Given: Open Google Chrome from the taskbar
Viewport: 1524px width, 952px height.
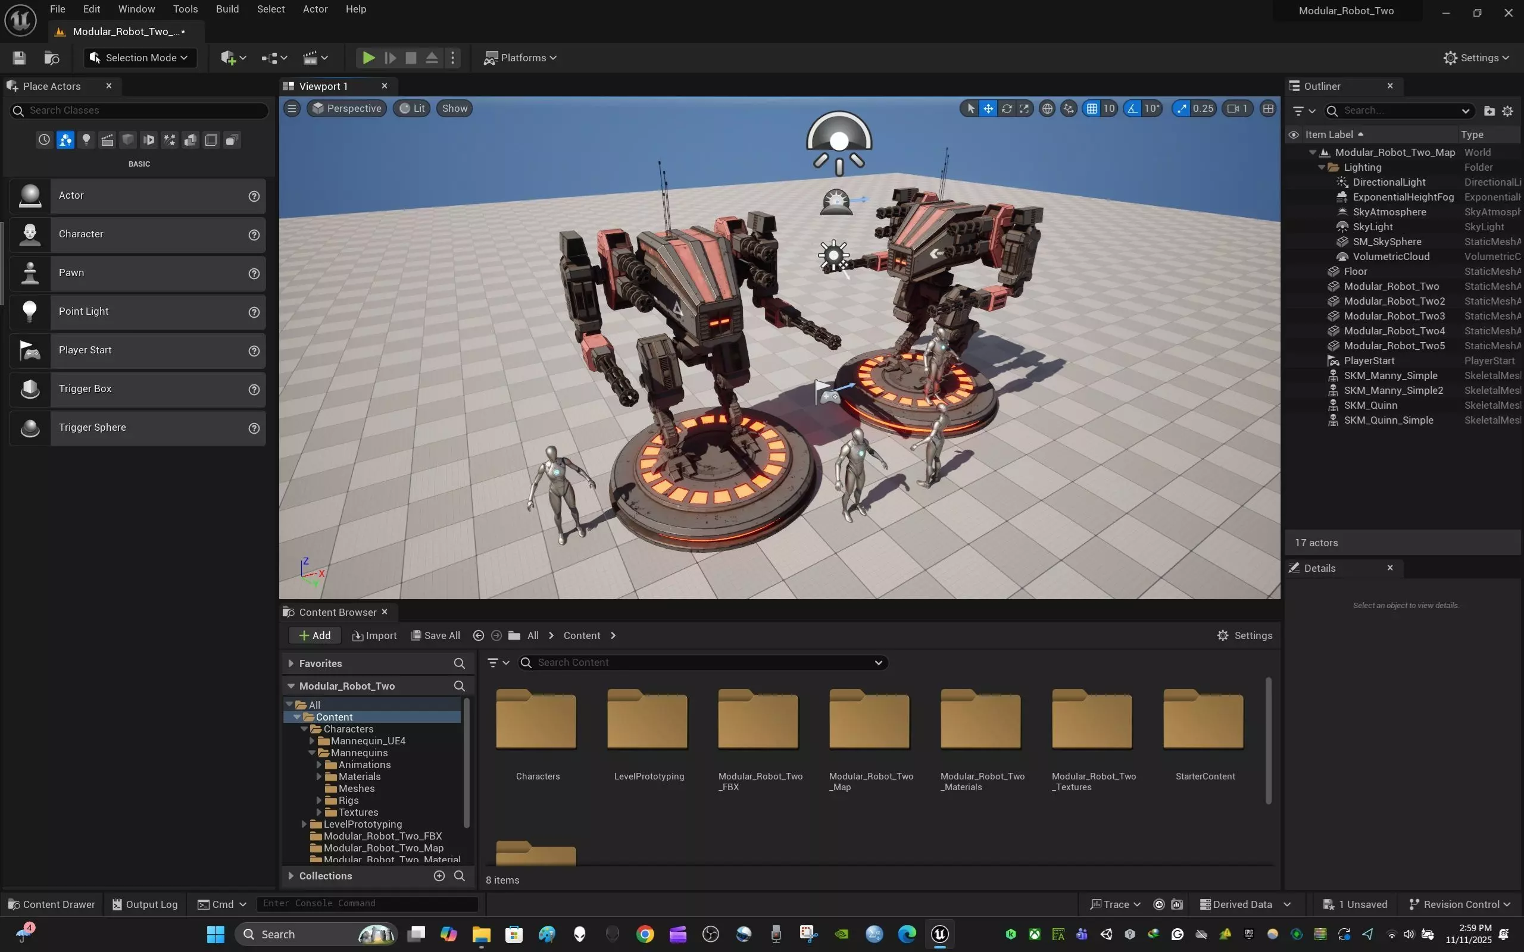Looking at the screenshot, I should (x=645, y=934).
